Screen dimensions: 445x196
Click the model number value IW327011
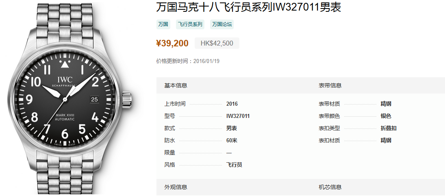point(238,116)
